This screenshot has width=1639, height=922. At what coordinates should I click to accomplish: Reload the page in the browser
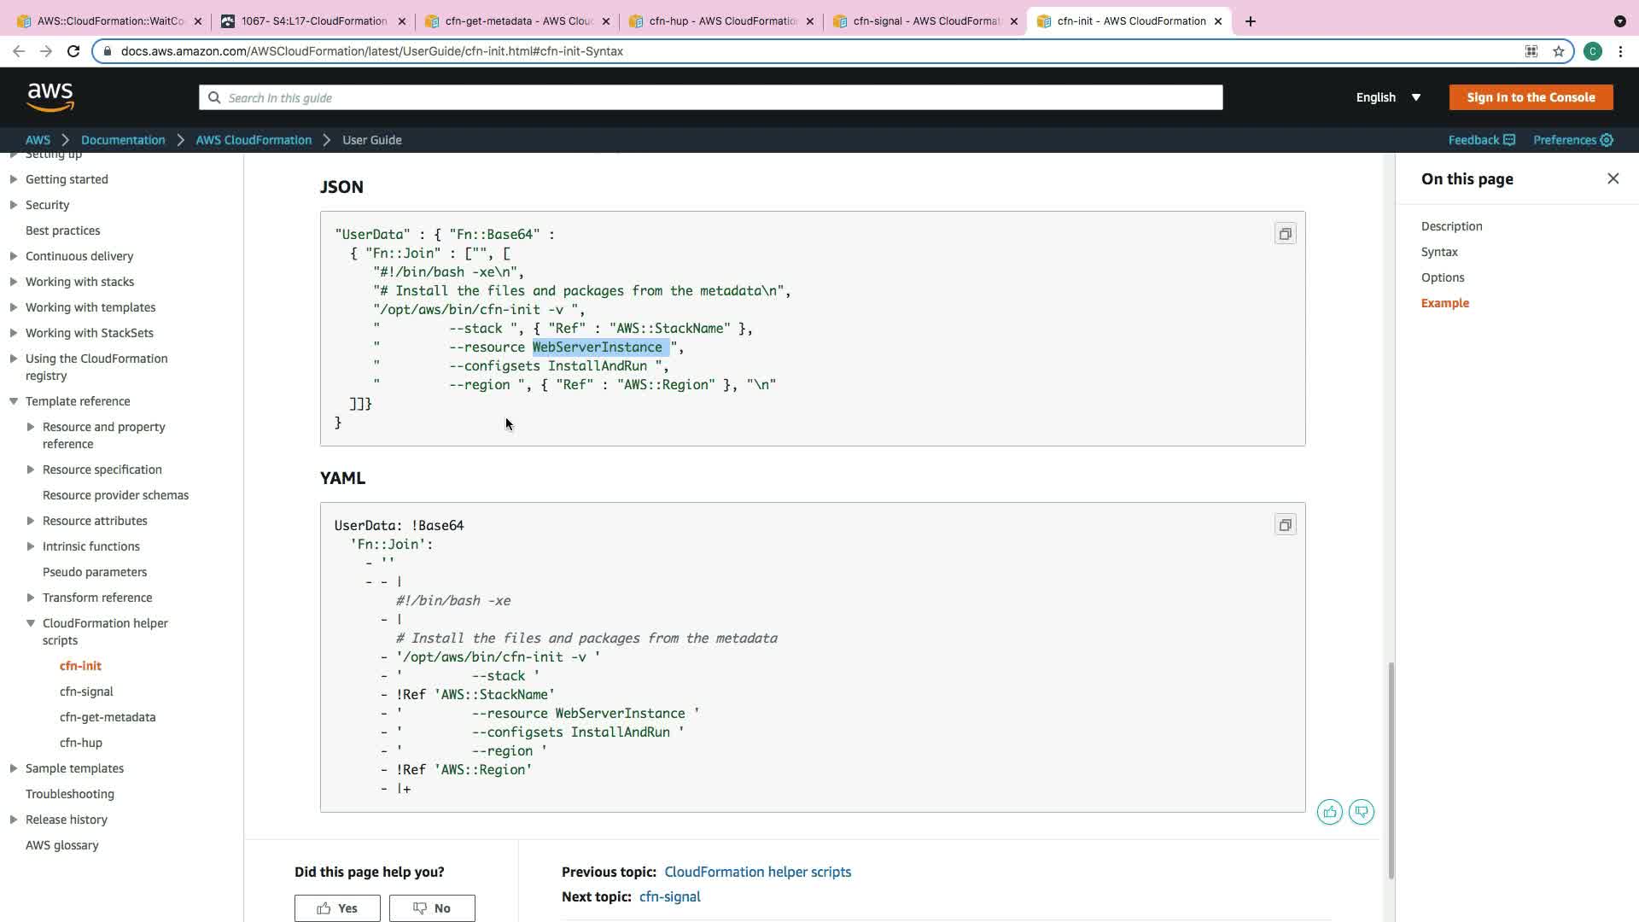73,51
